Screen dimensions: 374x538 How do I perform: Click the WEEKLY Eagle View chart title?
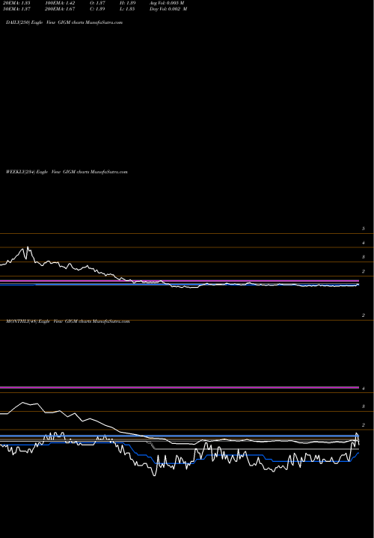point(67,172)
